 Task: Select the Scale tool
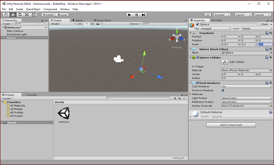[x=26, y=15]
